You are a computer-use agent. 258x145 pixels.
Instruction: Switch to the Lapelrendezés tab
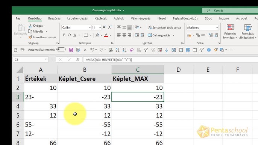click(77, 18)
